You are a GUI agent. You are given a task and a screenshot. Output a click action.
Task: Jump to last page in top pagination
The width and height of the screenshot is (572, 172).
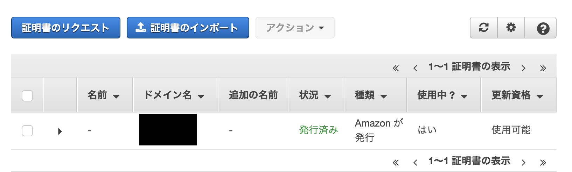tap(543, 68)
